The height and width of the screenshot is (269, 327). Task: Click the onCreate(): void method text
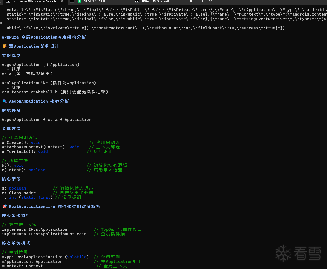[21, 142]
